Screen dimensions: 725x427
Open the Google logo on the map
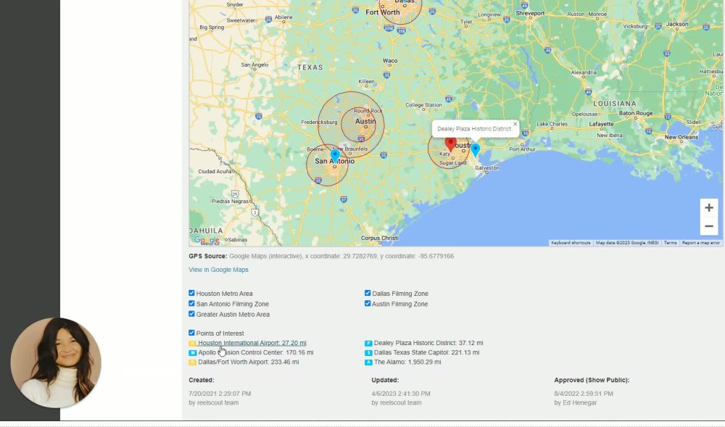[207, 240]
